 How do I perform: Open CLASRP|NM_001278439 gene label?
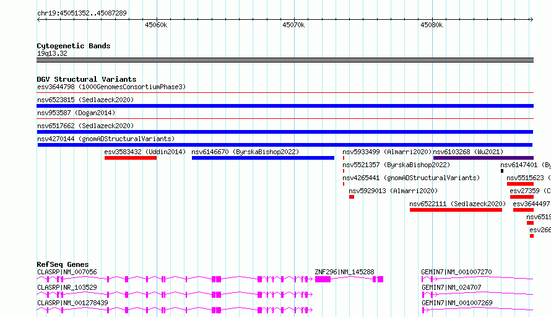click(x=72, y=303)
